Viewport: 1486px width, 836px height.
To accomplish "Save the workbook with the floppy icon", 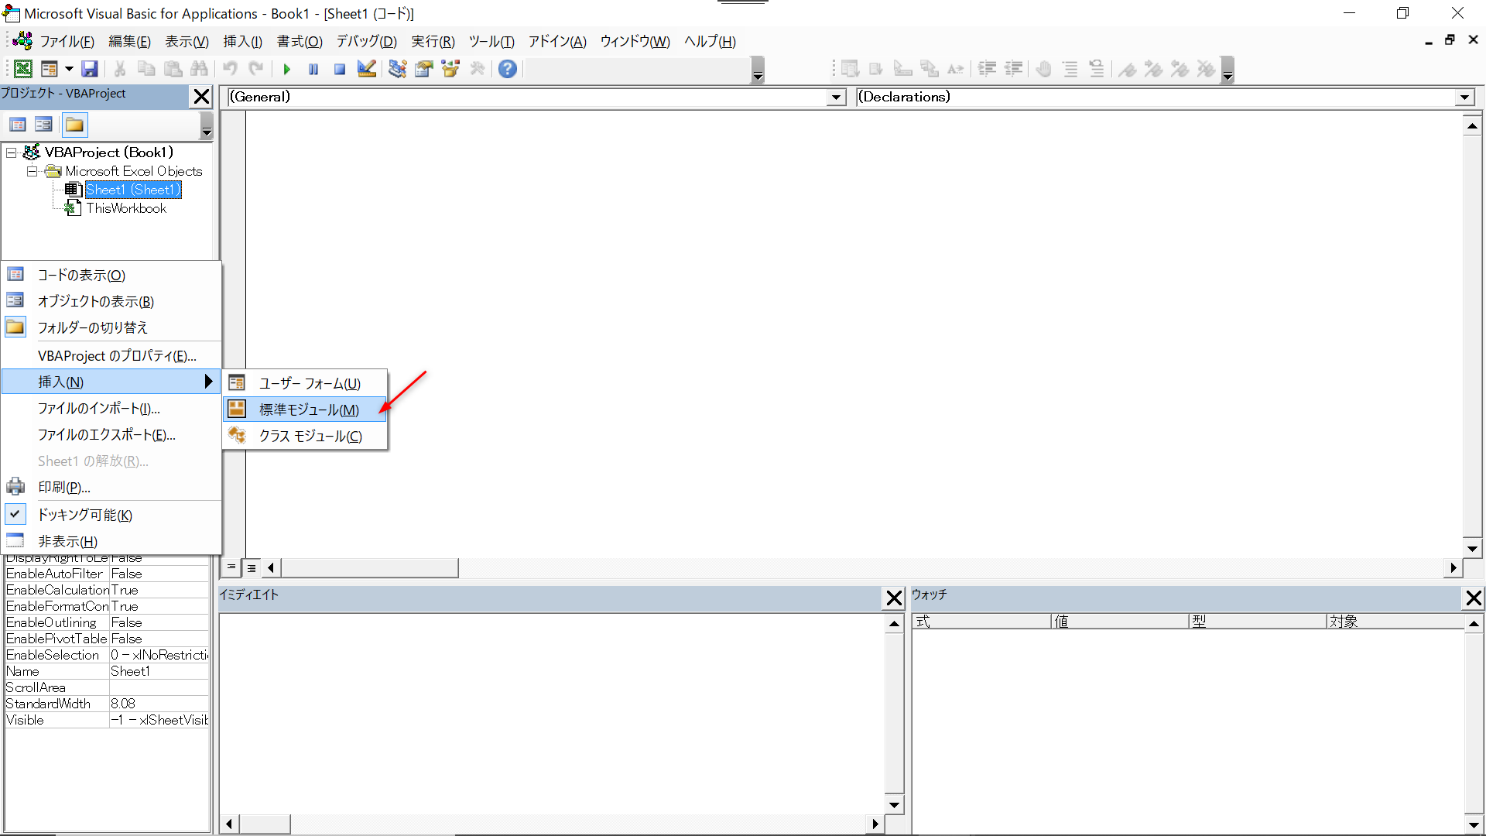I will 90,69.
